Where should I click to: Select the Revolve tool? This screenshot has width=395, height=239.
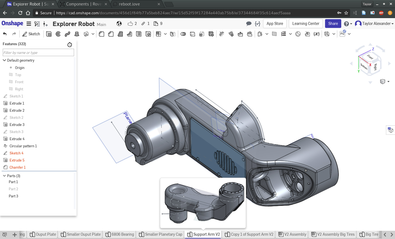pyautogui.click(x=58, y=34)
